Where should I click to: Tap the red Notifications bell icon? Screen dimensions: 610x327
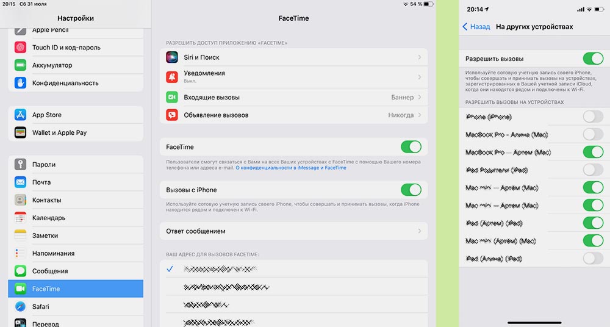coord(172,77)
